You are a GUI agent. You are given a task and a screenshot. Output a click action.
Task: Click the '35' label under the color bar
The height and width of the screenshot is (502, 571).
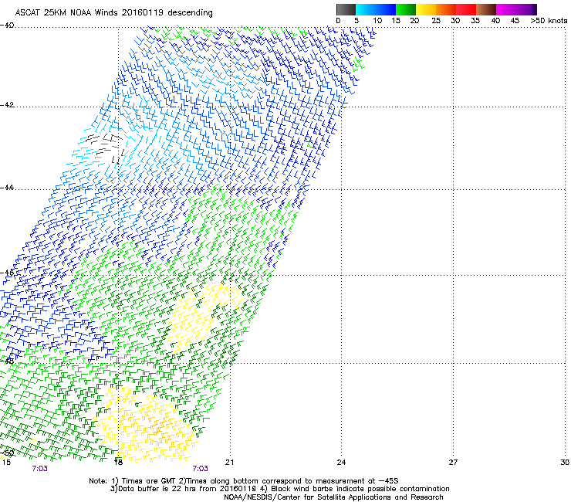pyautogui.click(x=475, y=21)
